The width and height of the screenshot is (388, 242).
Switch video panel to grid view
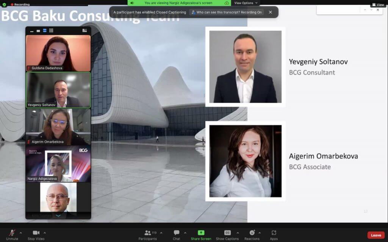click(51, 31)
